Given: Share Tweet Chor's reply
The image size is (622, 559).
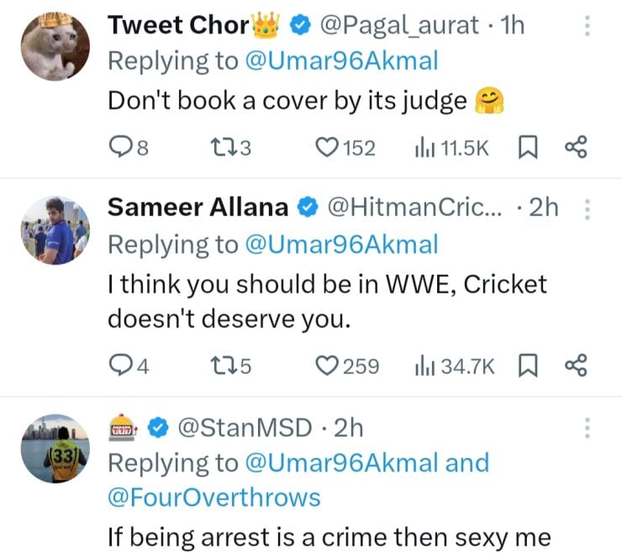Looking at the screenshot, I should coord(575,148).
